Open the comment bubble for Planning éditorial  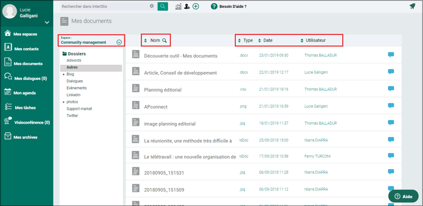coord(391,88)
